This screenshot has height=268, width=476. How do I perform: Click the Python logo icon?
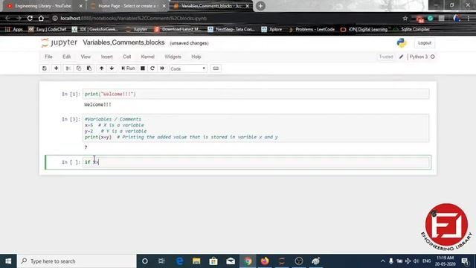click(x=402, y=43)
